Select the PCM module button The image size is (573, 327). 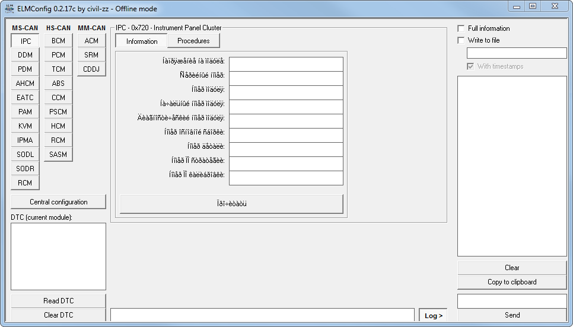coord(58,55)
